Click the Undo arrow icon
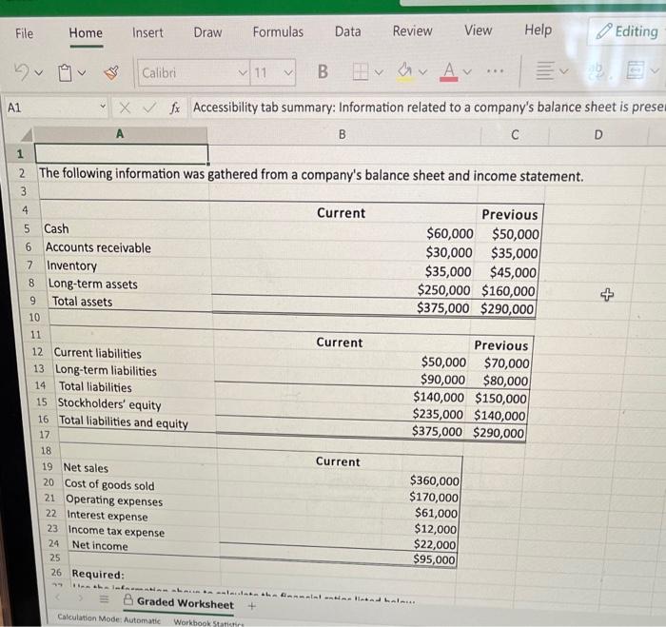The width and height of the screenshot is (666, 627). click(x=21, y=72)
